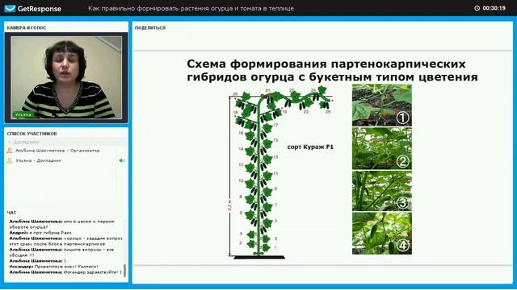This screenshot has height=290, width=517.
Task: Click the slide photo numbered 3
Action: click(x=382, y=191)
